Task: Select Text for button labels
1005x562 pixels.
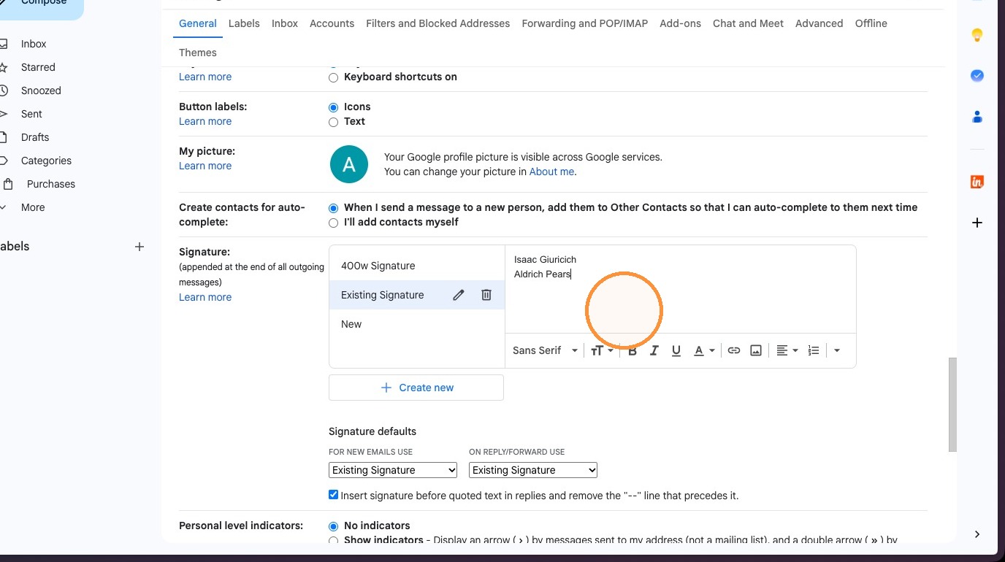Action: 333,122
